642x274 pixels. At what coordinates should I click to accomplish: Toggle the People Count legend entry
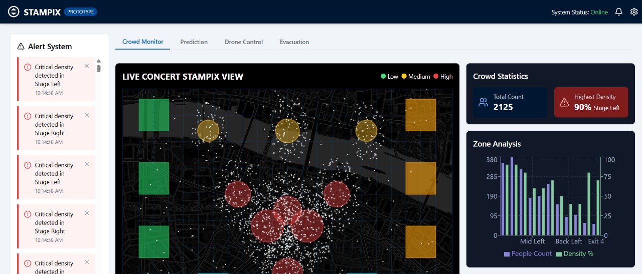pos(528,254)
